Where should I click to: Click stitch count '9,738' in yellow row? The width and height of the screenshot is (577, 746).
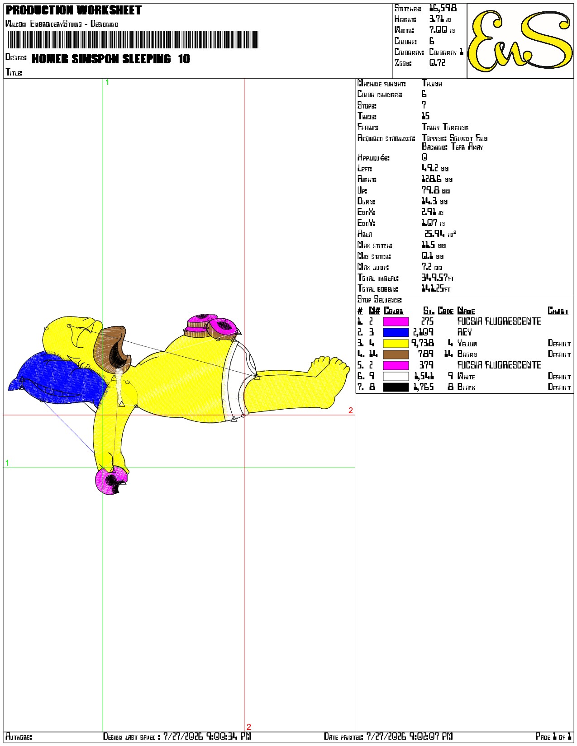[423, 344]
